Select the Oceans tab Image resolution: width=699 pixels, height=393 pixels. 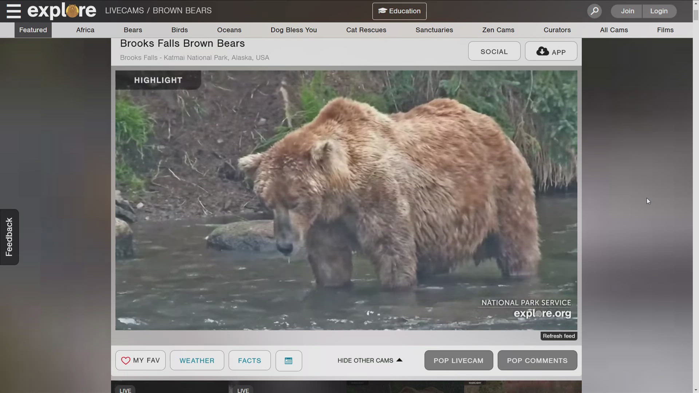229,30
